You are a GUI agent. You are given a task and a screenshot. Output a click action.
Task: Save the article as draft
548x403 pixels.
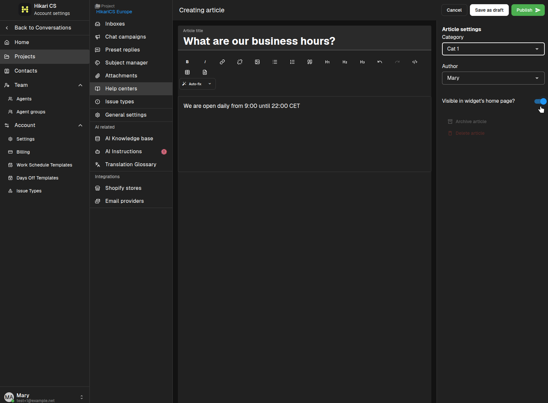(489, 10)
